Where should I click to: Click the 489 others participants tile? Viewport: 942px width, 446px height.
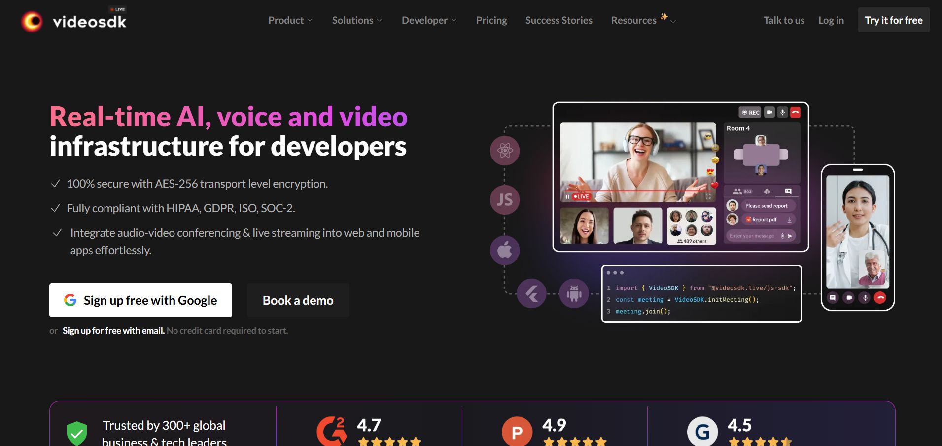point(692,226)
